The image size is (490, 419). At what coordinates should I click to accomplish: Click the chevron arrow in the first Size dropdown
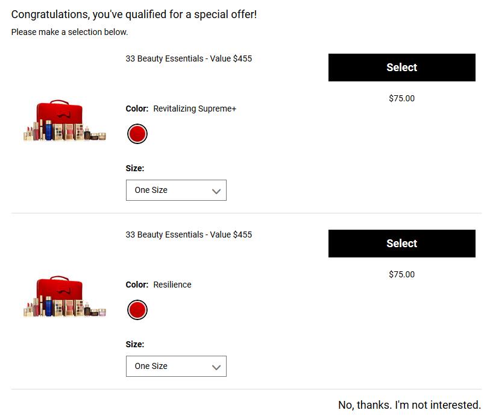[x=216, y=191]
